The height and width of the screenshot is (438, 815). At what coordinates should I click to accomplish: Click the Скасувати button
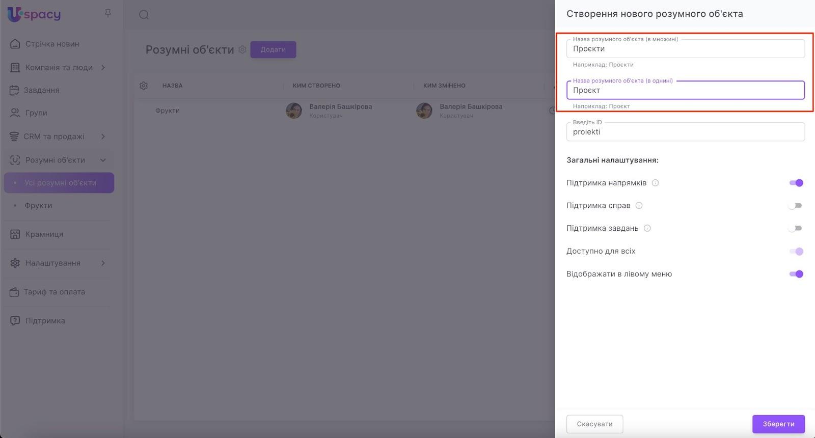(x=594, y=424)
